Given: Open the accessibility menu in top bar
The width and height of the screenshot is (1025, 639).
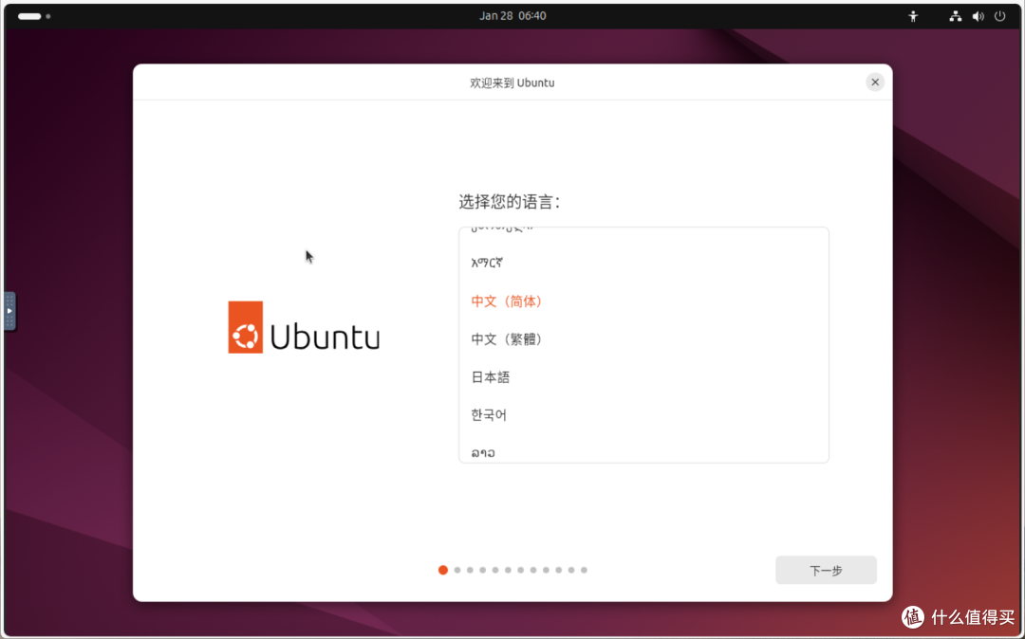Looking at the screenshot, I should [x=913, y=16].
